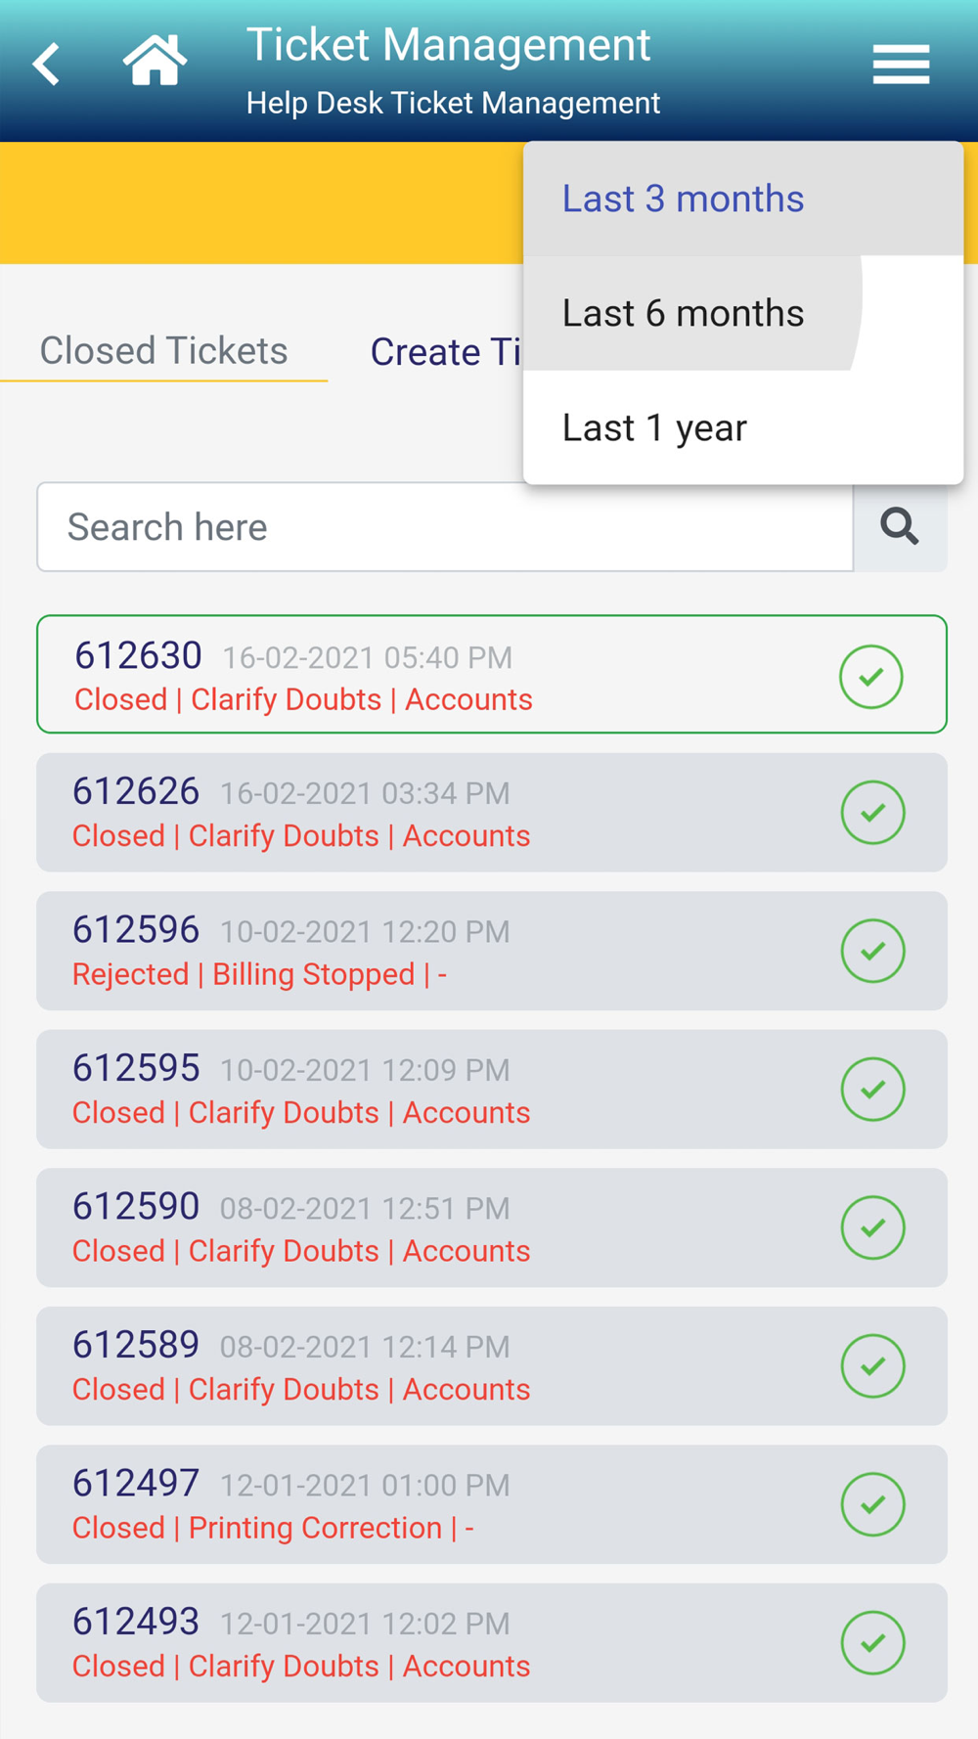978x1739 pixels.
Task: Tap checkmark icon on ticket 612596
Action: (x=872, y=951)
